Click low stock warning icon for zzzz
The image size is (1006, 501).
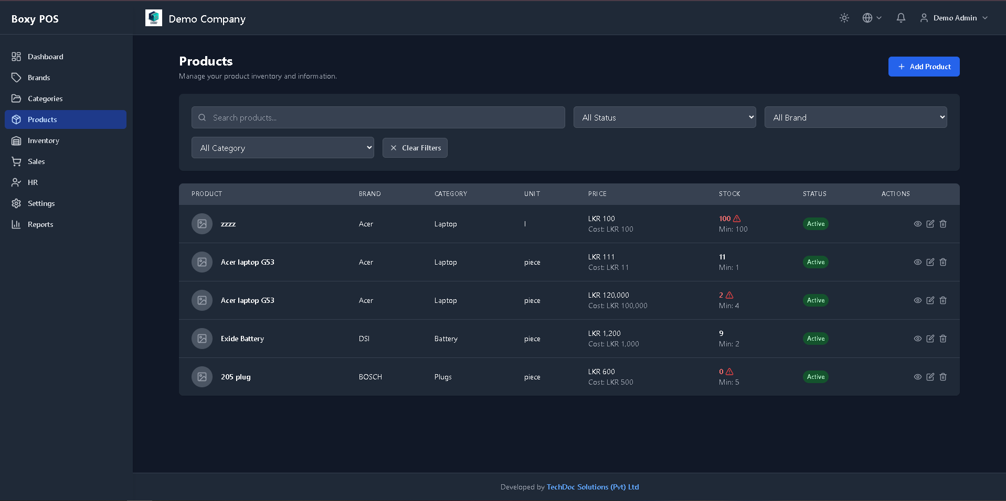pyautogui.click(x=737, y=219)
